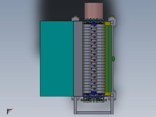Click the round green knob on right side
This screenshot has height=117, width=156.
click(x=113, y=59)
